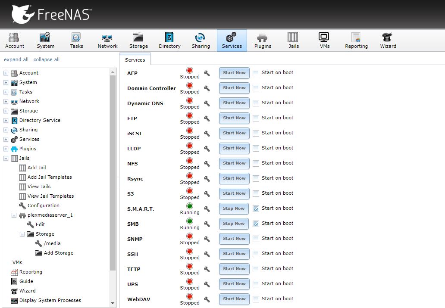Expand the Account tree node

point(6,73)
